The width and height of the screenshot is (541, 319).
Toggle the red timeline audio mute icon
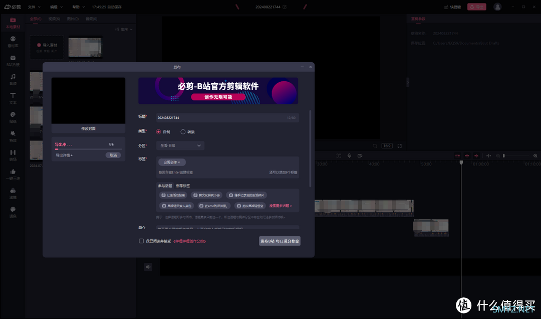coord(476,156)
